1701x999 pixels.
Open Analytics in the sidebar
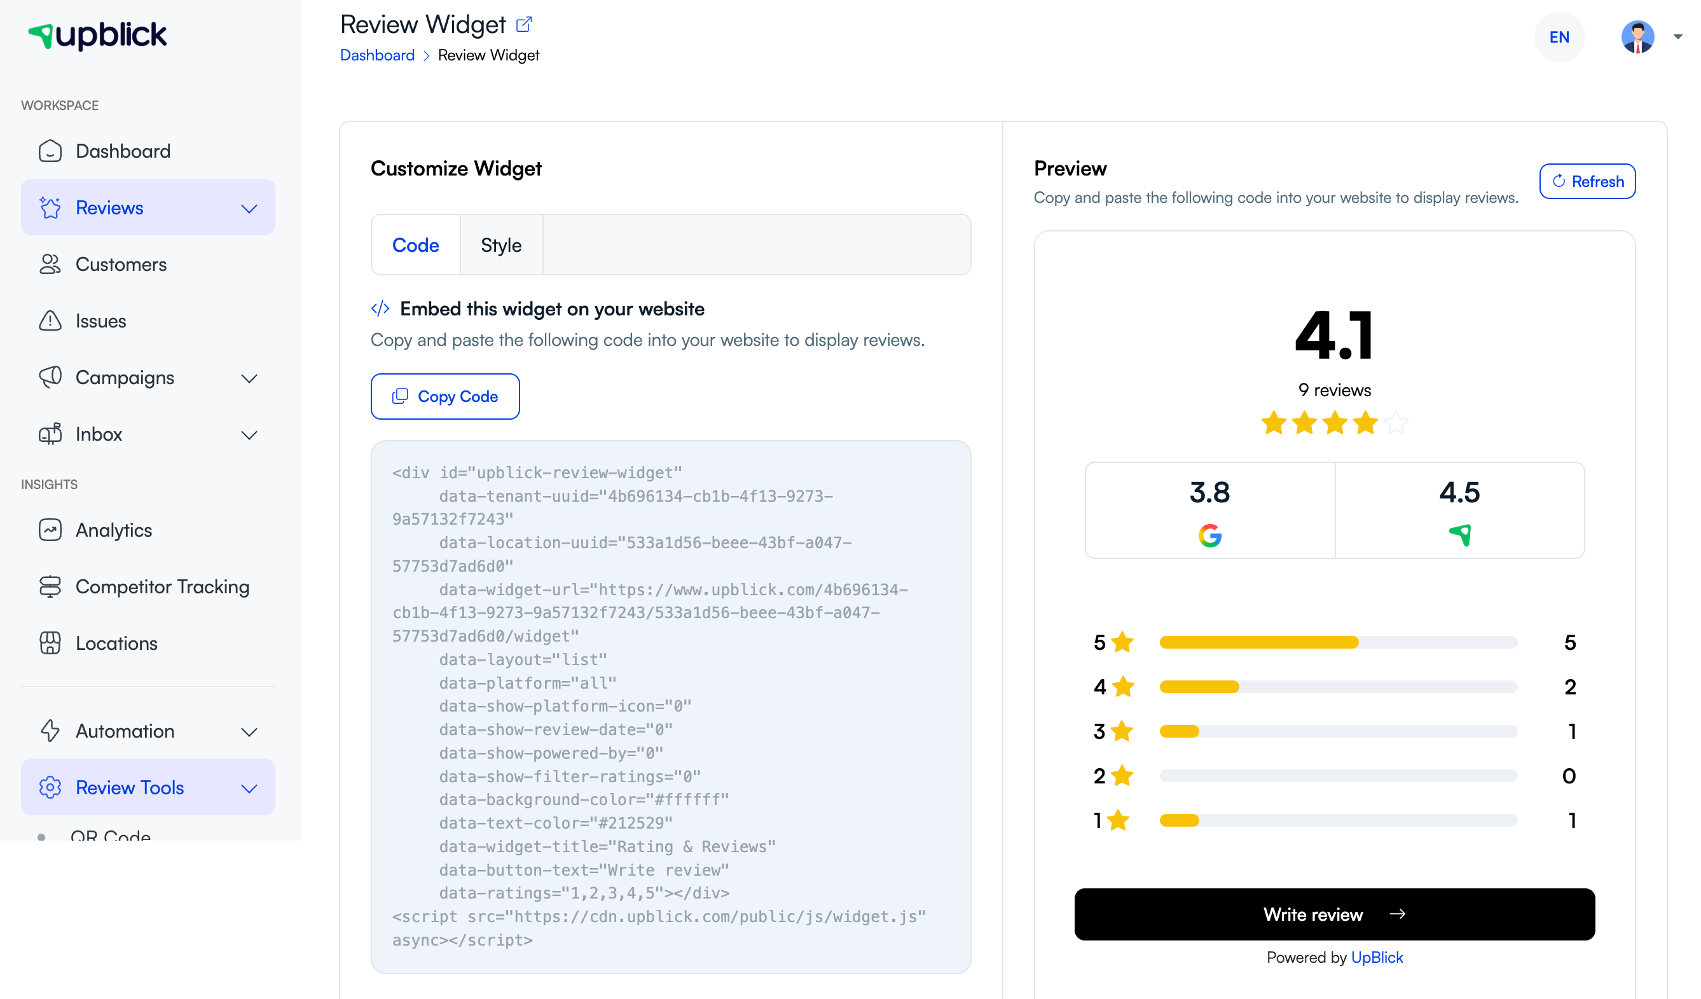point(148,530)
